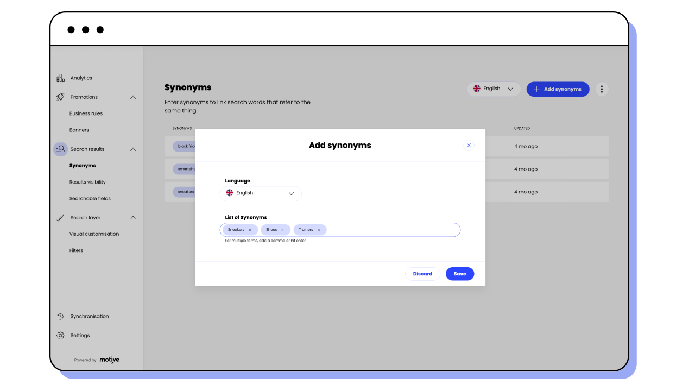
Task: Click the Search layer pencil icon
Action: pos(60,217)
